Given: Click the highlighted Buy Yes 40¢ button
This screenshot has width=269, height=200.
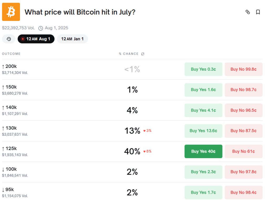Looking at the screenshot, I should pyautogui.click(x=203, y=151).
